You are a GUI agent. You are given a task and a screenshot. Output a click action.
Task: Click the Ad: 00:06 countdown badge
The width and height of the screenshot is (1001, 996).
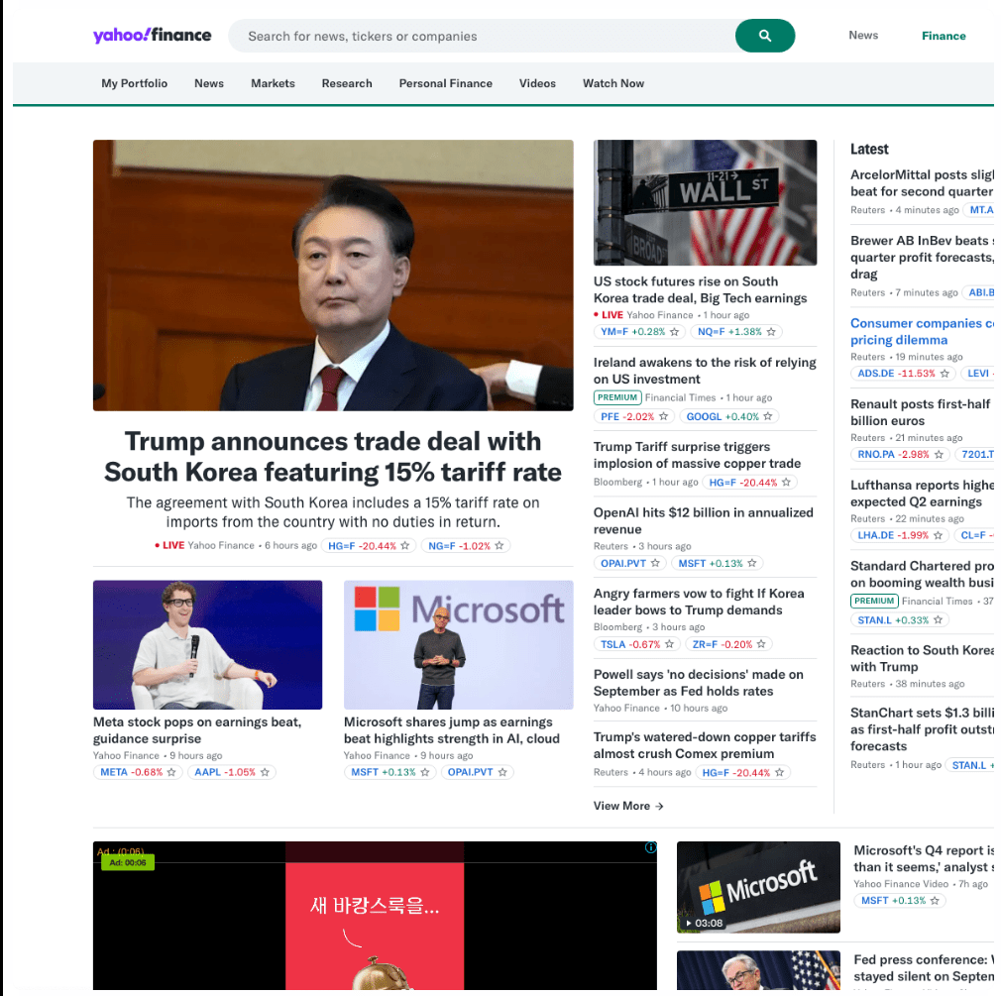128,862
